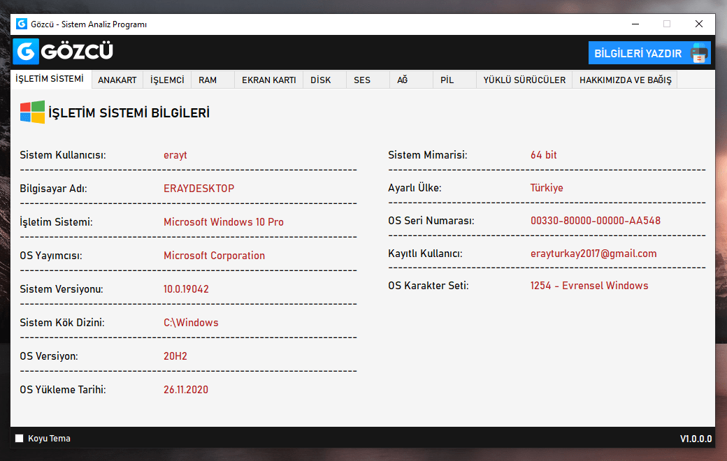Click the İŞLETİM SİSTEMİ BİLGİLERİ heading

click(129, 113)
